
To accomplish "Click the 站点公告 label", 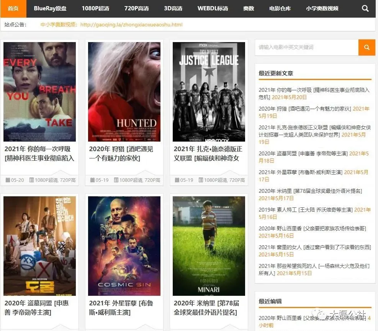I will click(x=15, y=24).
